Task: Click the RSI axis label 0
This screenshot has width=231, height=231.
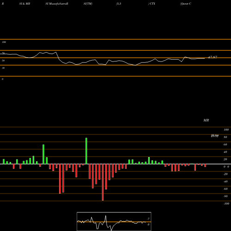Action: pos(2,79)
